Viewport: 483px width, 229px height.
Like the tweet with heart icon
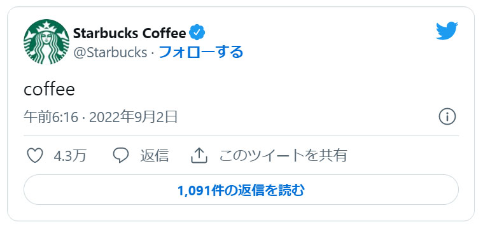35,155
